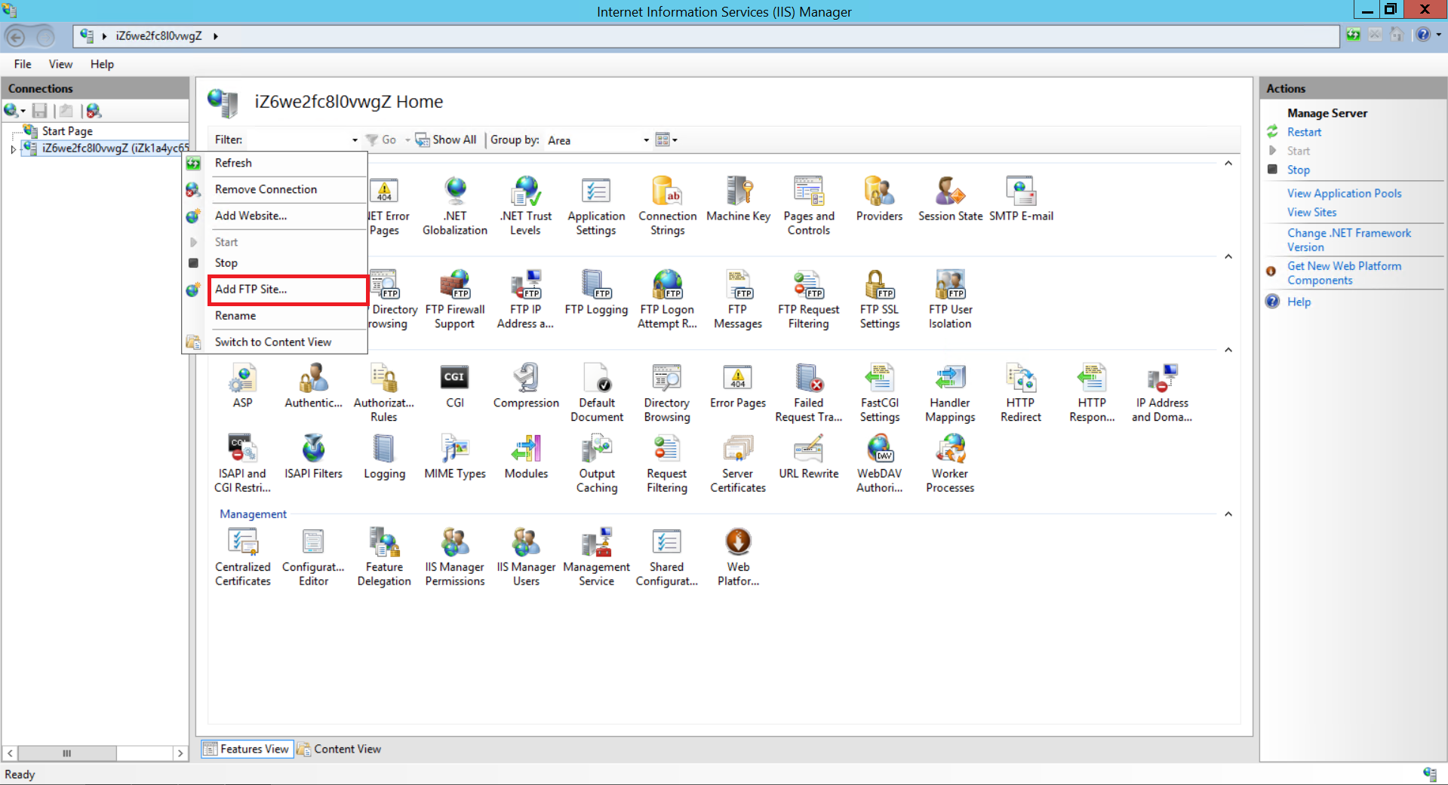Open FTP IP Address restrictions icon
The height and width of the screenshot is (785, 1448).
[x=526, y=299]
